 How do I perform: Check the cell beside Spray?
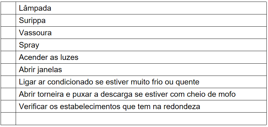click(8, 45)
